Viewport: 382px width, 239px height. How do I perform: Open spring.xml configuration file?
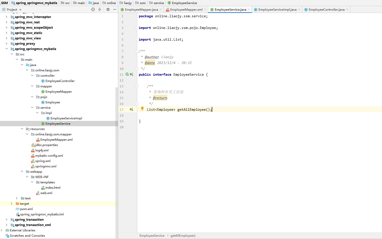pos(43,161)
